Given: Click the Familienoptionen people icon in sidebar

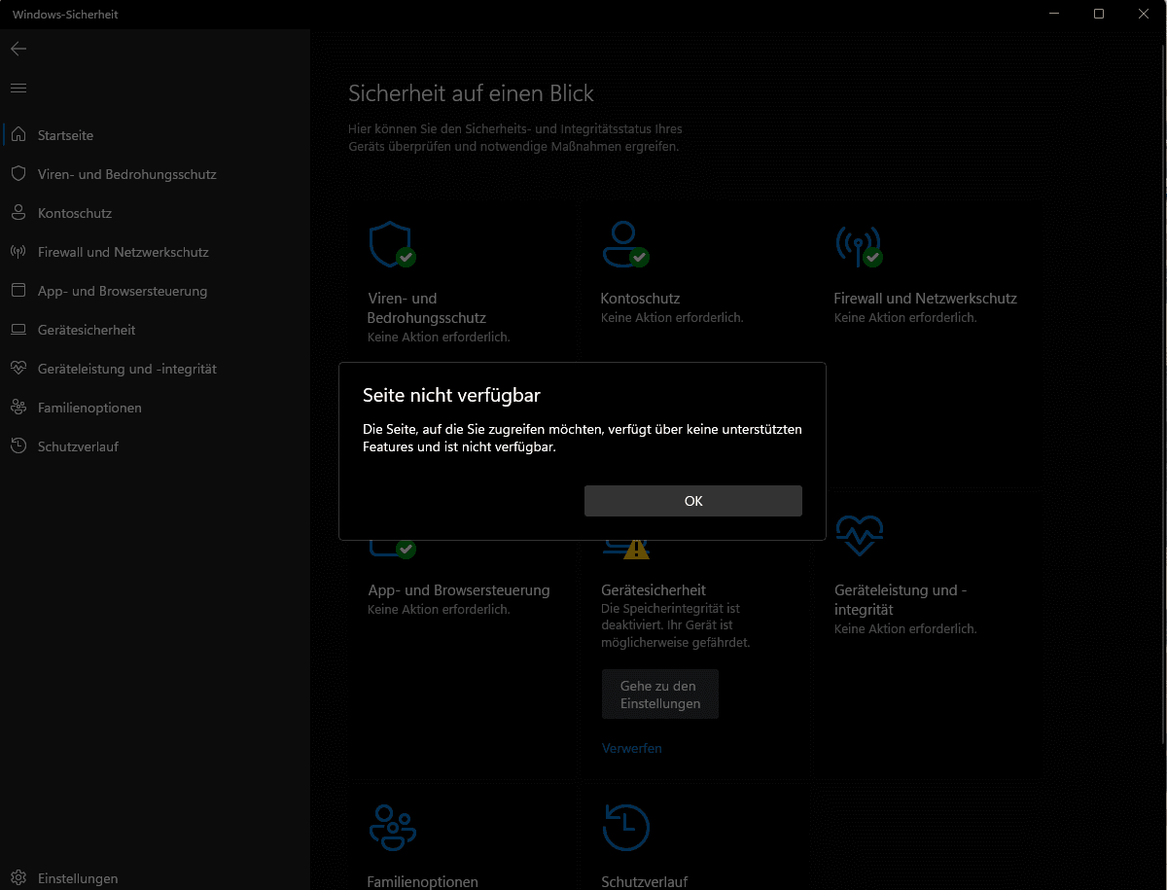Looking at the screenshot, I should 18,407.
